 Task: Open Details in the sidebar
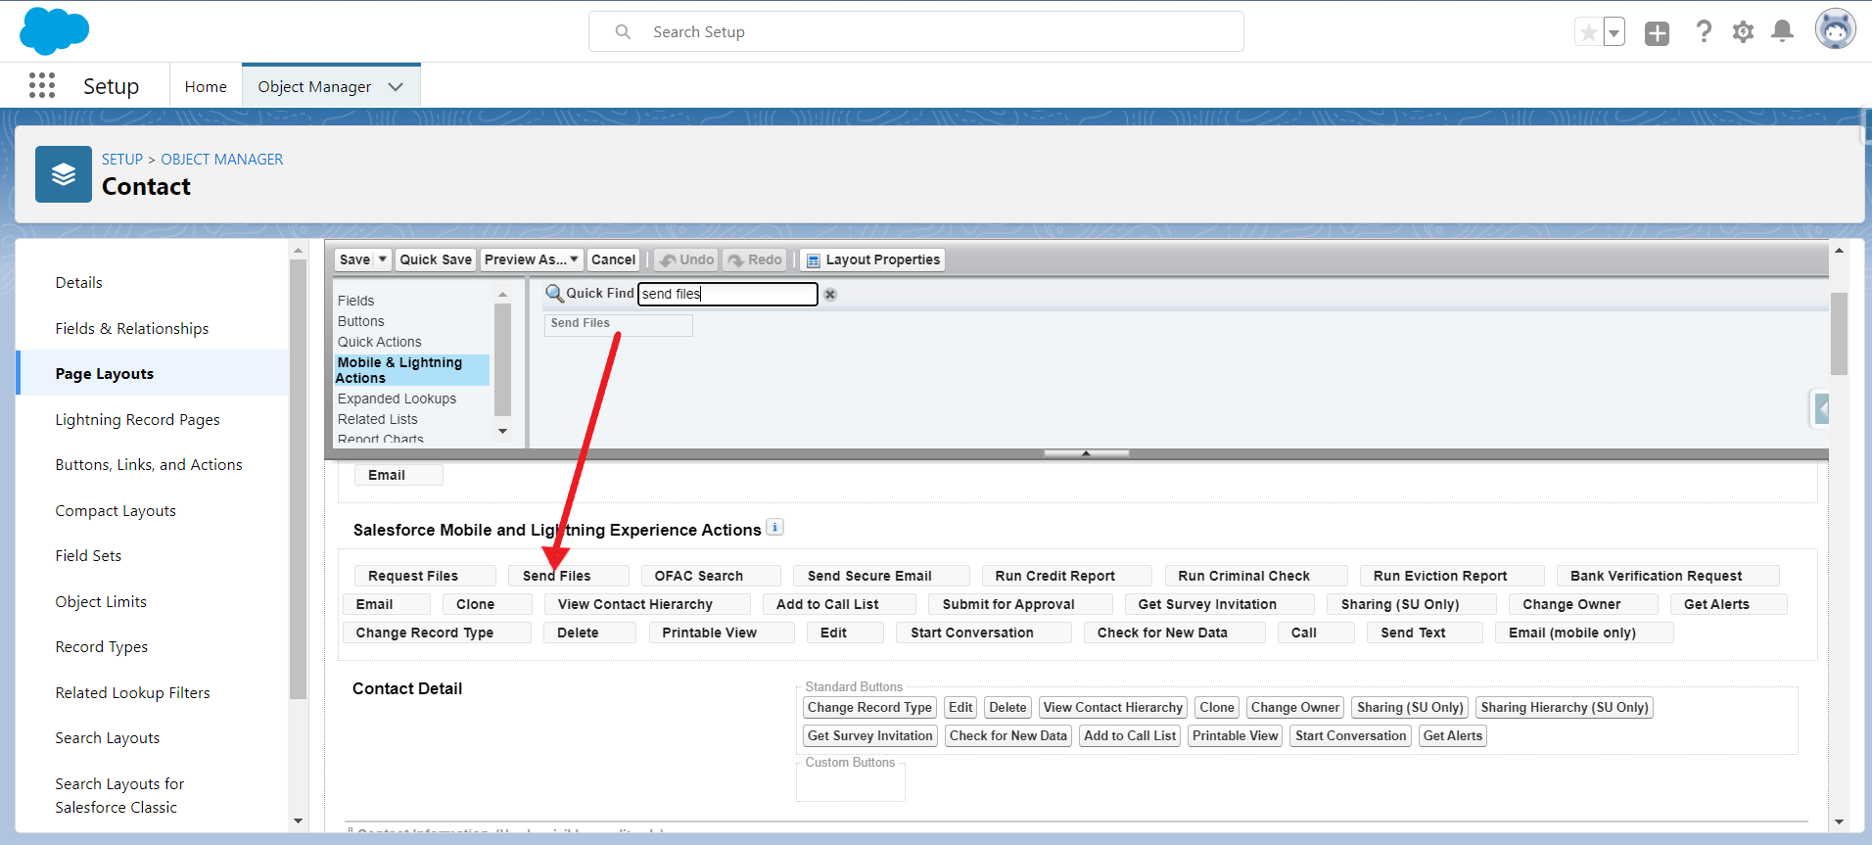point(79,283)
